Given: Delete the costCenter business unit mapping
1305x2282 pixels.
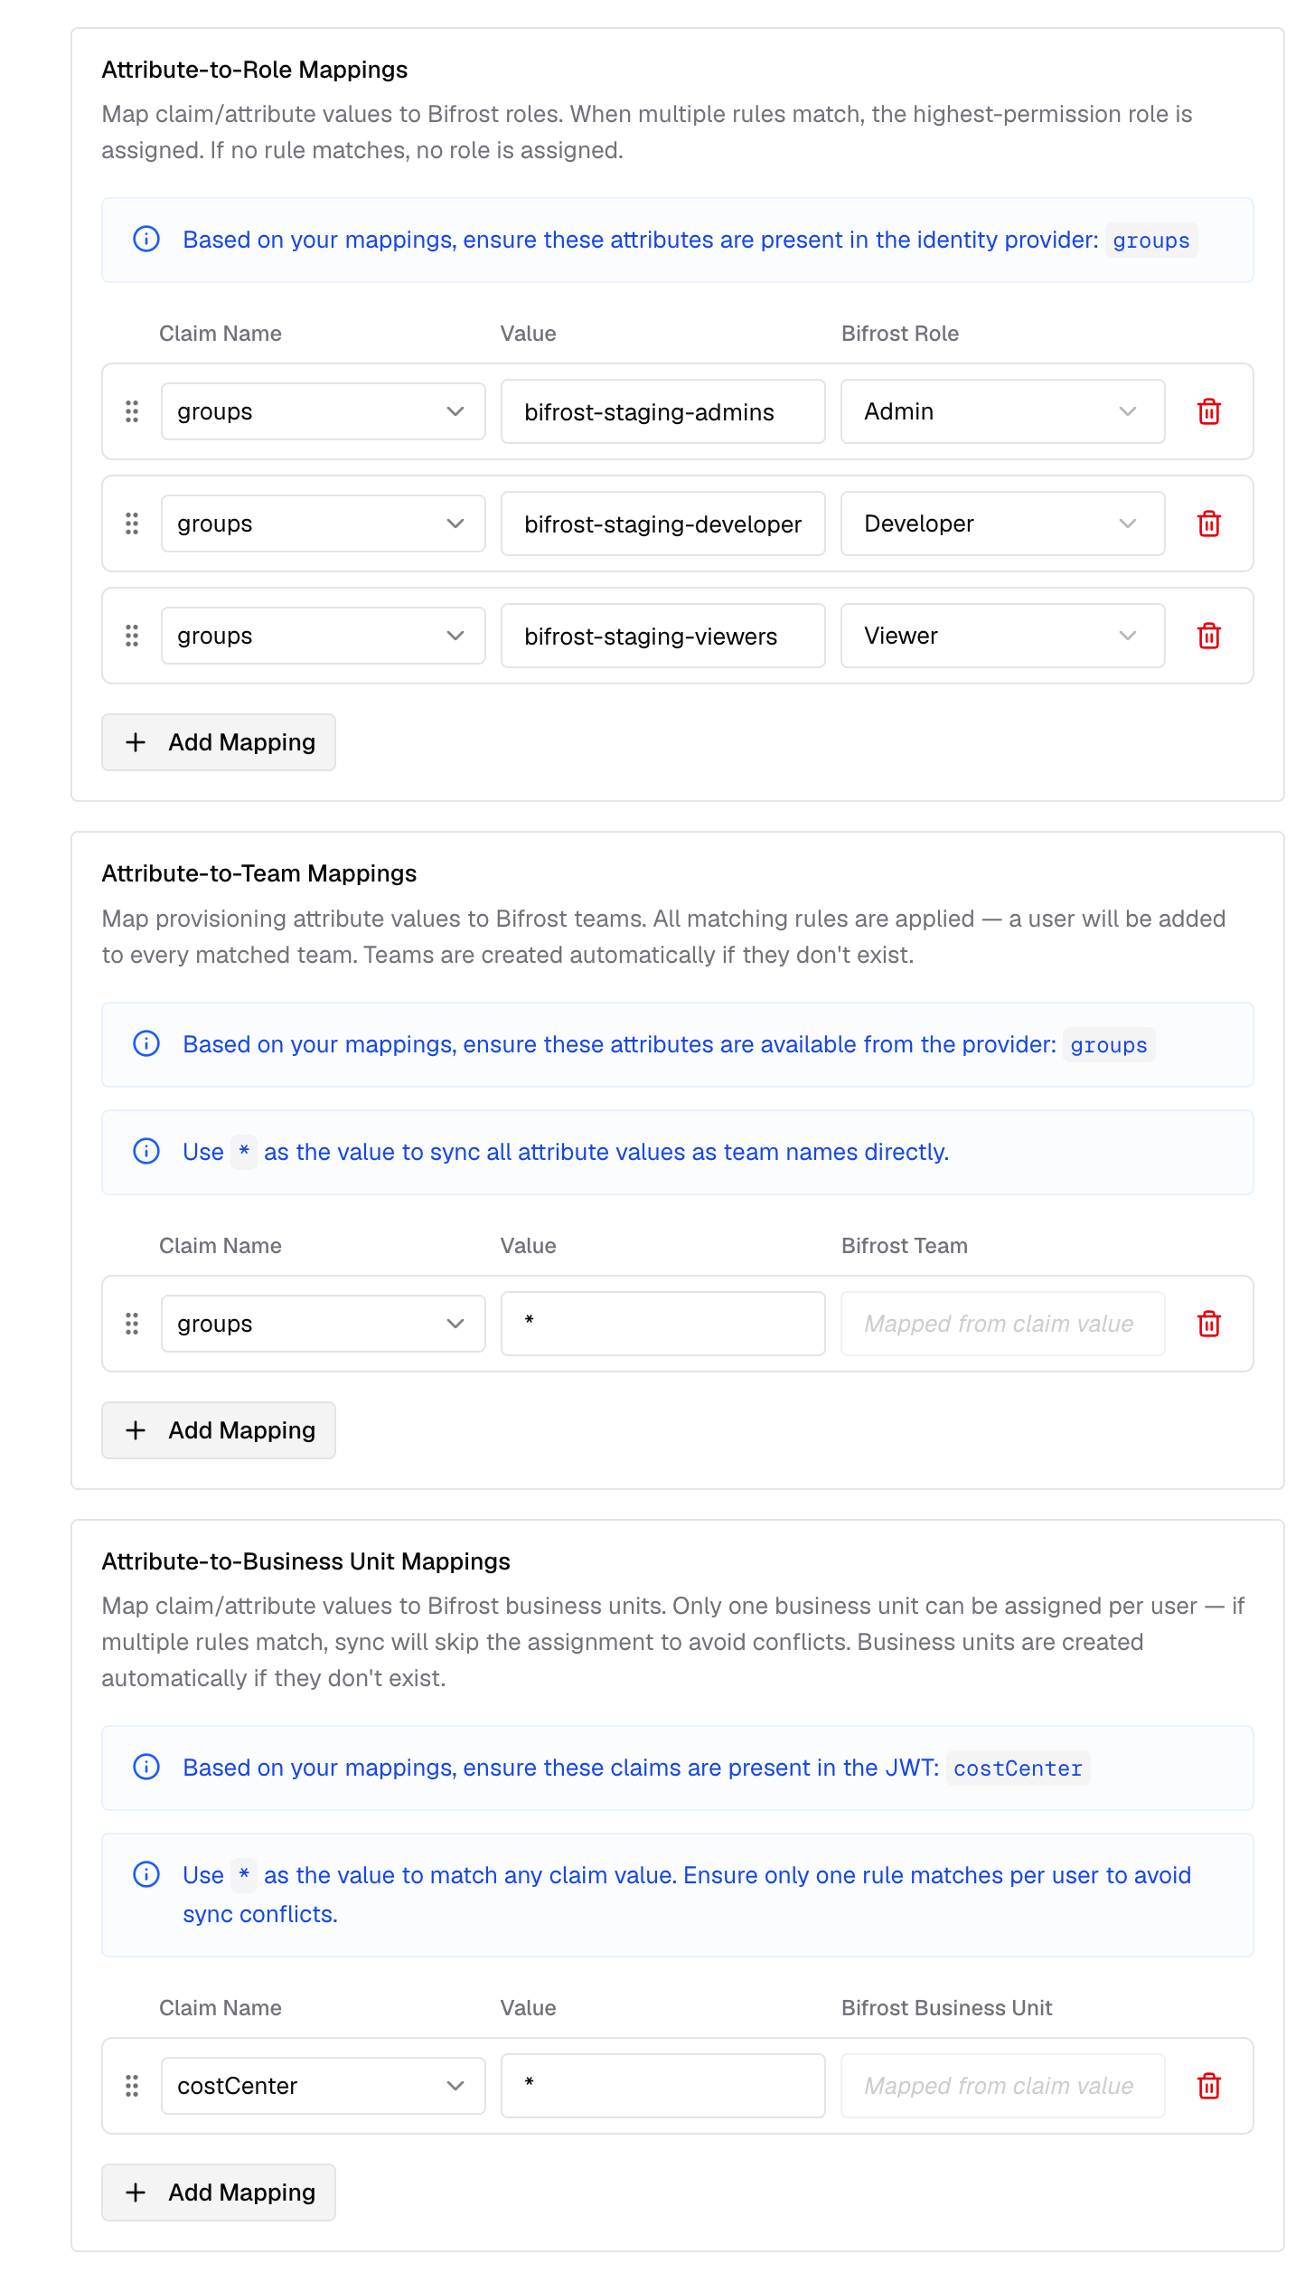Looking at the screenshot, I should click(1208, 2087).
